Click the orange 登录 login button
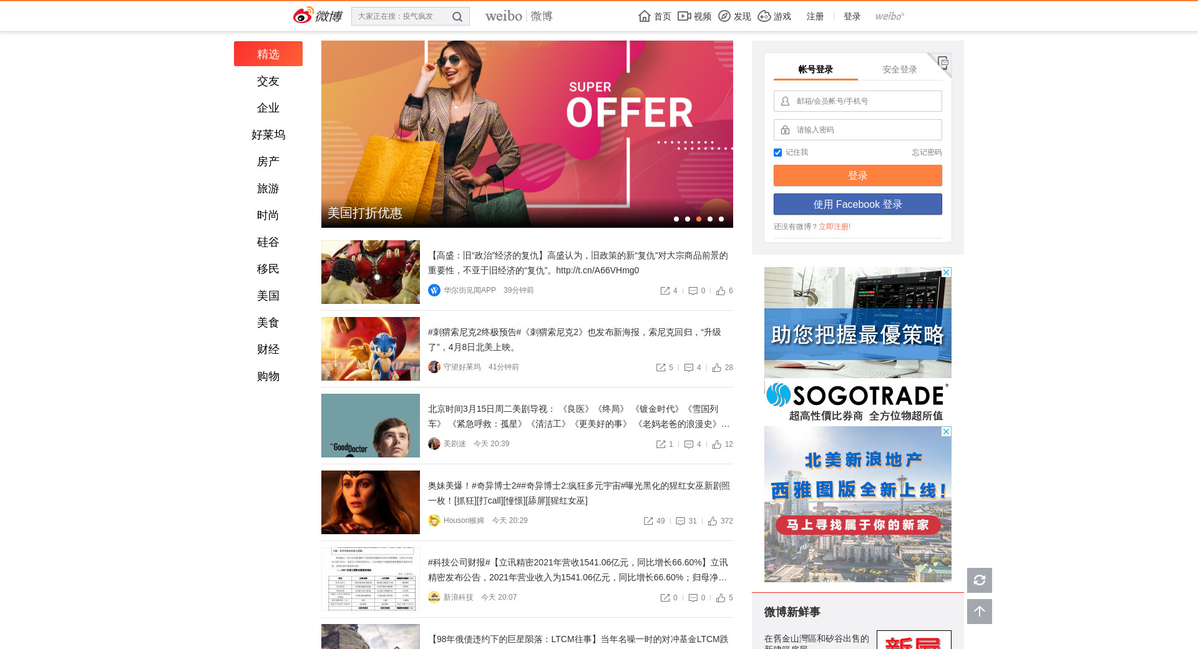 pos(857,175)
